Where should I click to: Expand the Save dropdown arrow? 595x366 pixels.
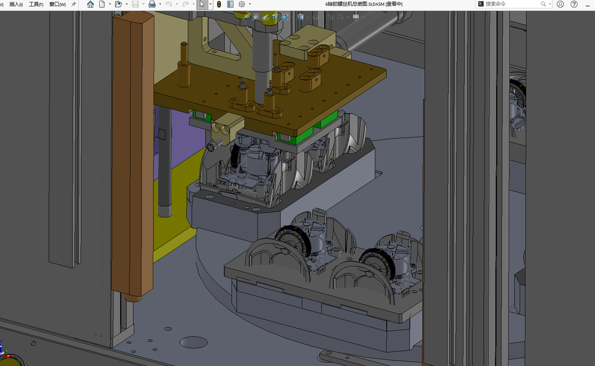(x=143, y=4)
